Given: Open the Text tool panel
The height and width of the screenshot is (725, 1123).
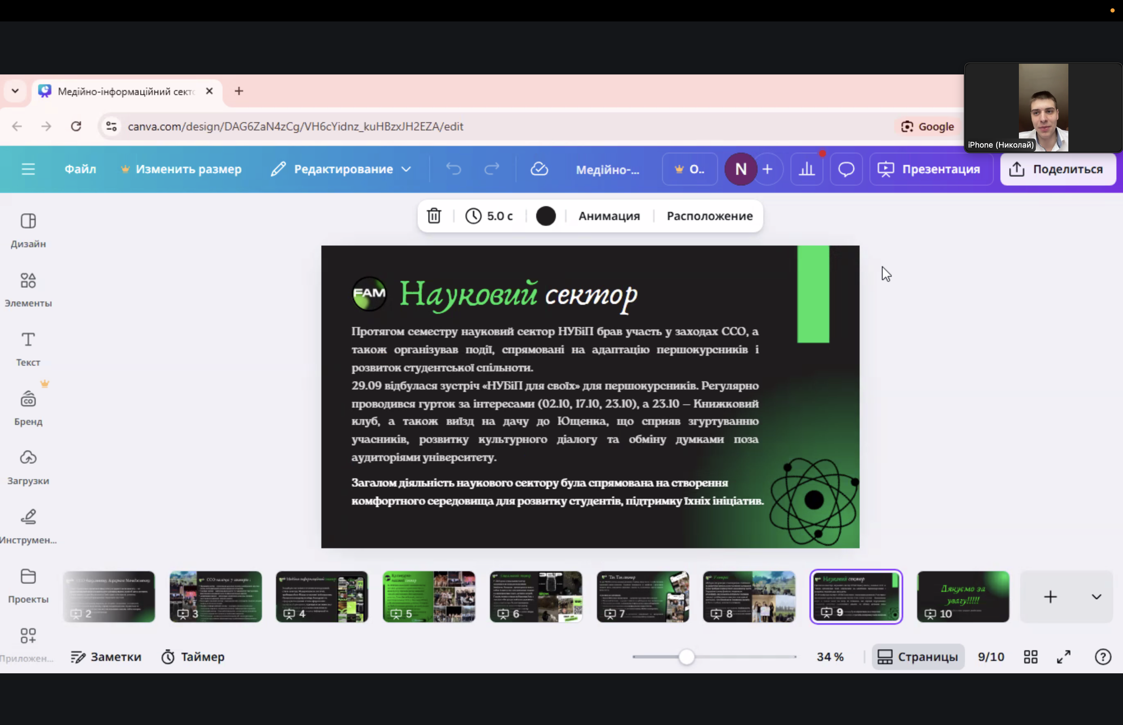Looking at the screenshot, I should point(28,348).
